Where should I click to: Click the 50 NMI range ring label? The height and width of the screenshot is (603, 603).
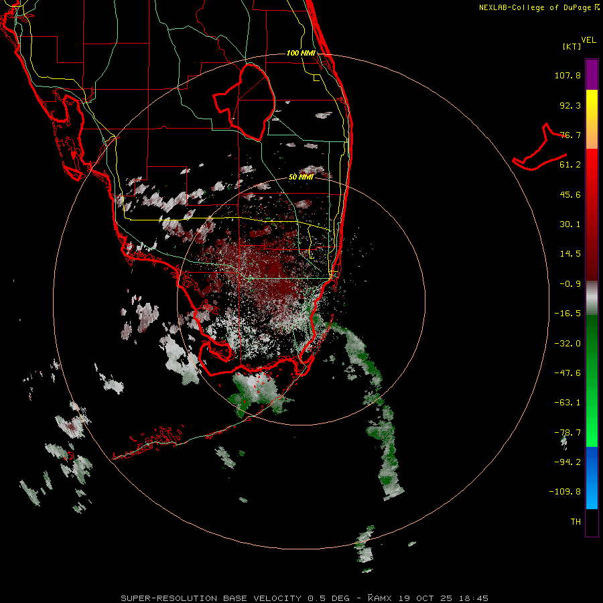pyautogui.click(x=301, y=178)
